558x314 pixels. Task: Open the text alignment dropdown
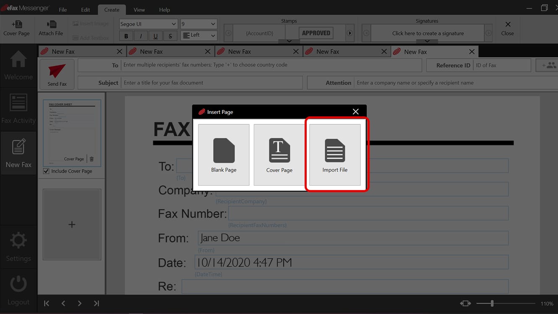[x=198, y=36]
